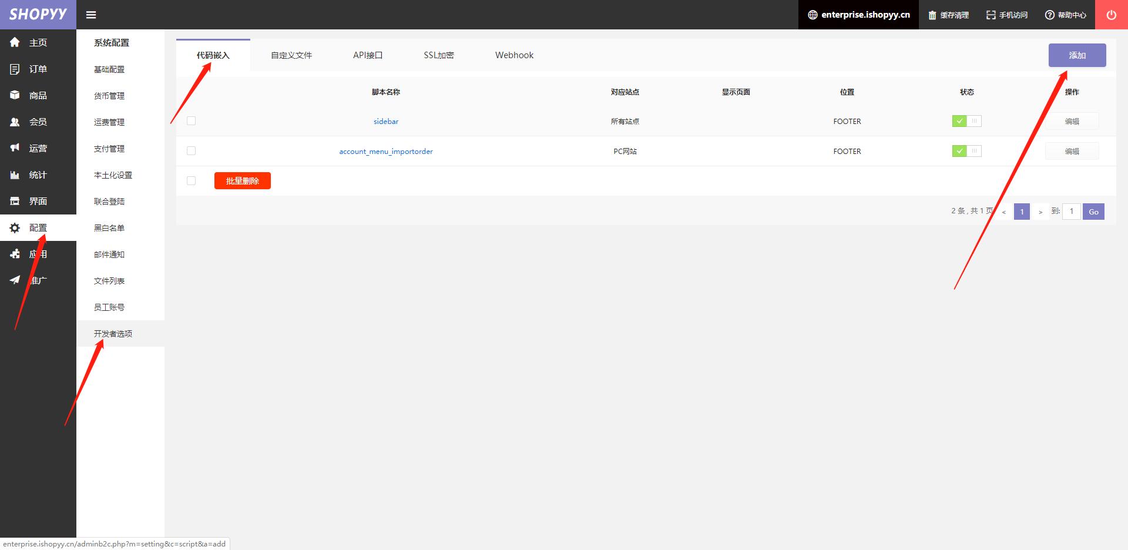The height and width of the screenshot is (550, 1128).
Task: Open the 商品 products box icon
Action: (x=15, y=95)
